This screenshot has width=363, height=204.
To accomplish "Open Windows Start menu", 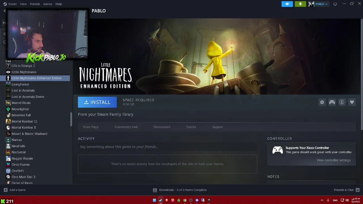I will [155, 200].
